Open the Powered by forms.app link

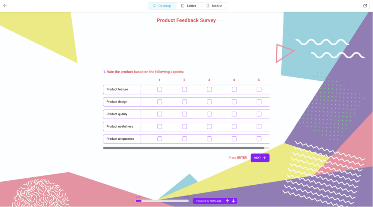point(209,201)
